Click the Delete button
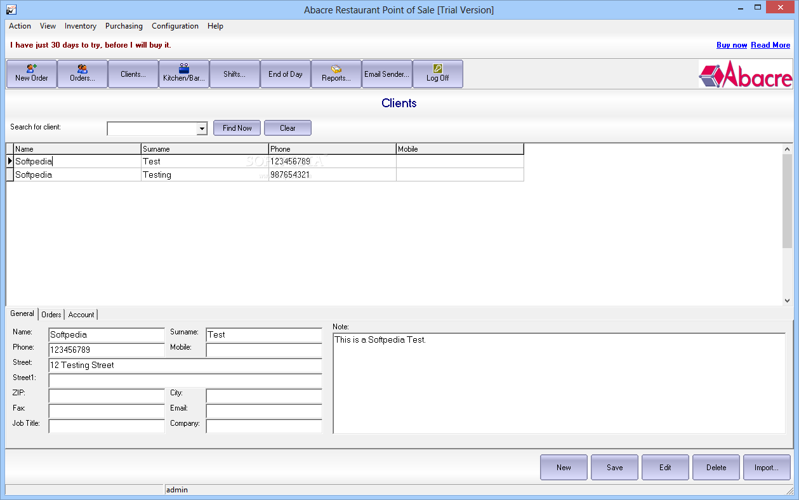 click(716, 468)
